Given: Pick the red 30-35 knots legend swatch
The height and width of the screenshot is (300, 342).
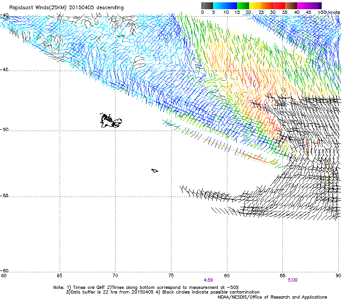Looking at the screenshot, I should (x=279, y=6).
